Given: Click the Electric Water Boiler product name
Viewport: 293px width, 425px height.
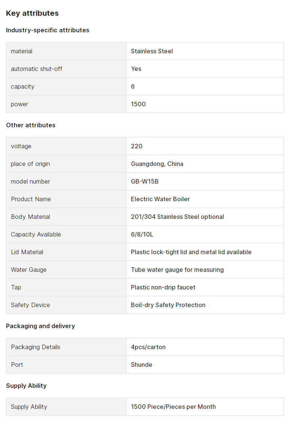Looking at the screenshot, I should point(160,199).
